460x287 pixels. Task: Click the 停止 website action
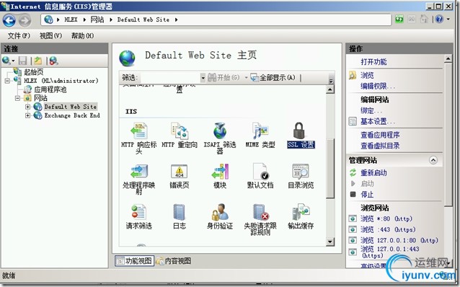click(367, 194)
